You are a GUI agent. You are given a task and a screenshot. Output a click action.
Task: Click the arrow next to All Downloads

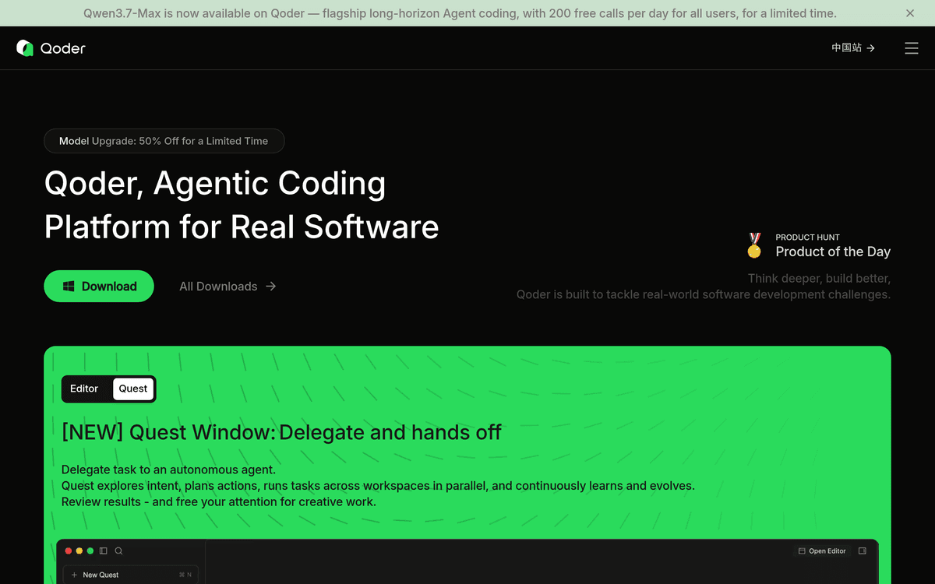tap(270, 287)
